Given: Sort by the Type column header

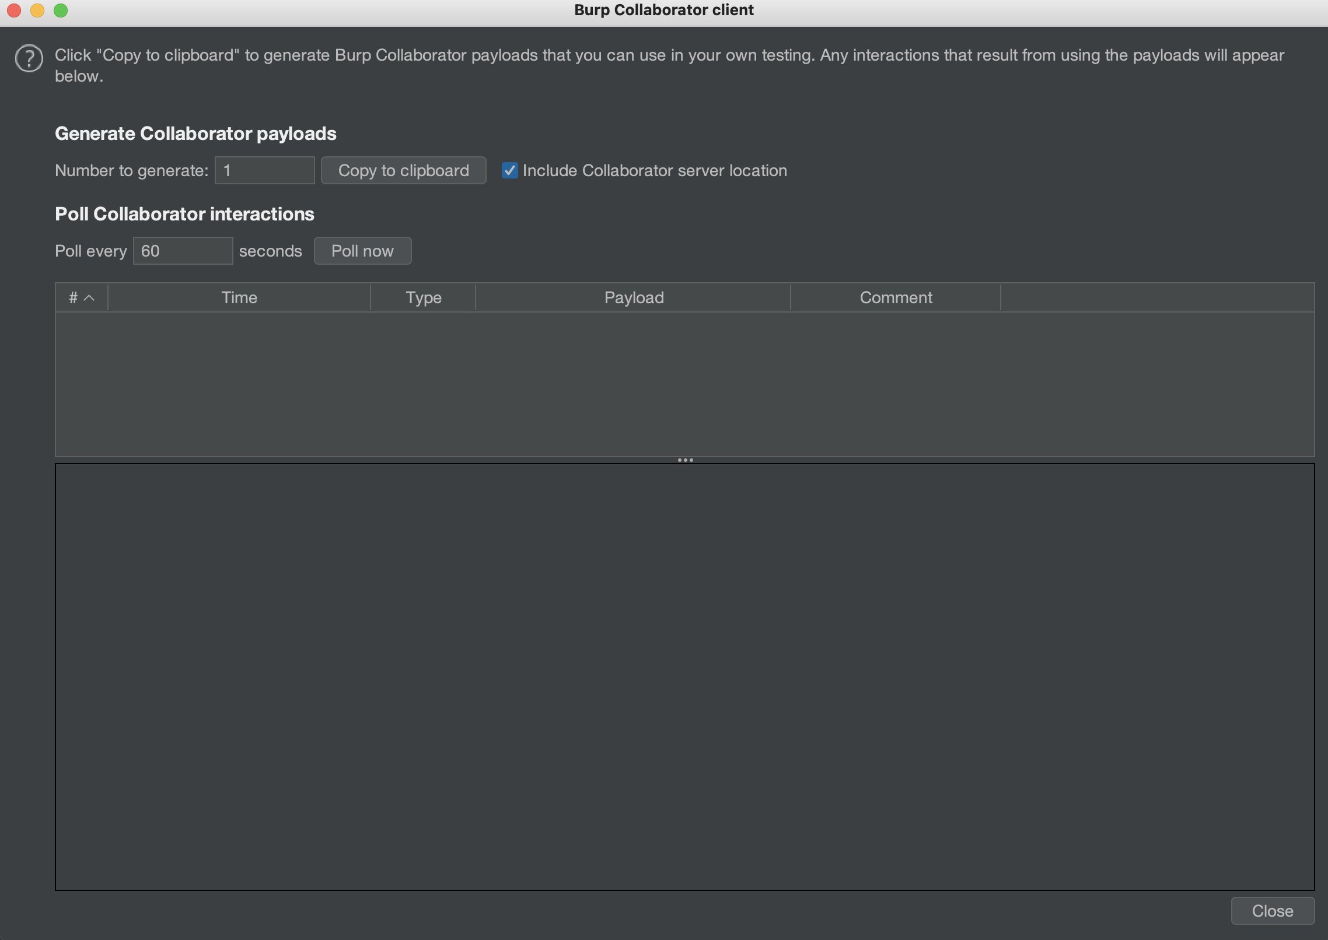Looking at the screenshot, I should pos(424,297).
